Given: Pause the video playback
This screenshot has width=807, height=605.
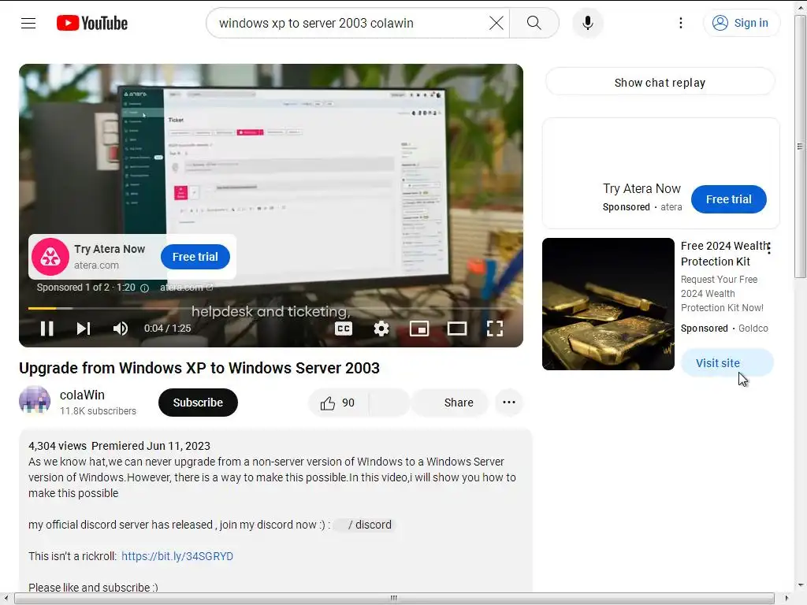Looking at the screenshot, I should point(46,328).
